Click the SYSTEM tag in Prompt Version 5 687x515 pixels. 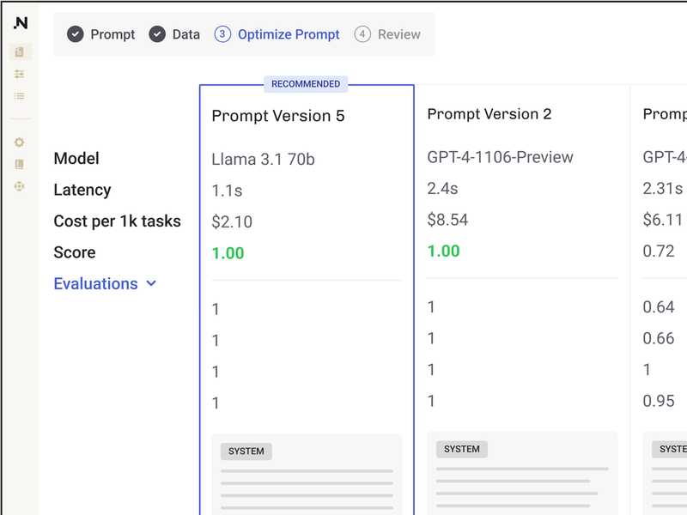coord(246,451)
